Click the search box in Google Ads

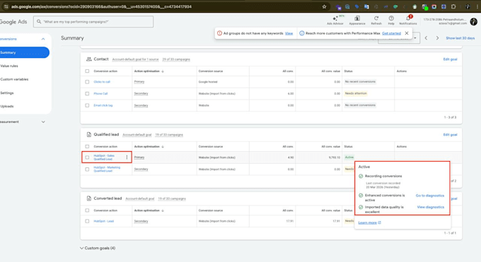[93, 21]
